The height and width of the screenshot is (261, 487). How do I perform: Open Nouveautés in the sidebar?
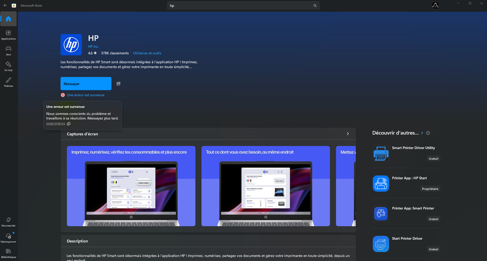tap(8, 222)
